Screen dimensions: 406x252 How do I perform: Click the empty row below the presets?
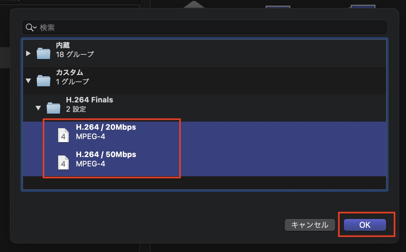pyautogui.click(x=205, y=182)
